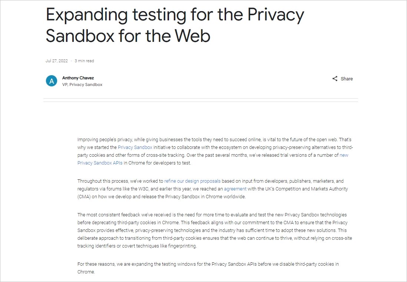
Task: Click the Share button label
Action: pyautogui.click(x=347, y=79)
